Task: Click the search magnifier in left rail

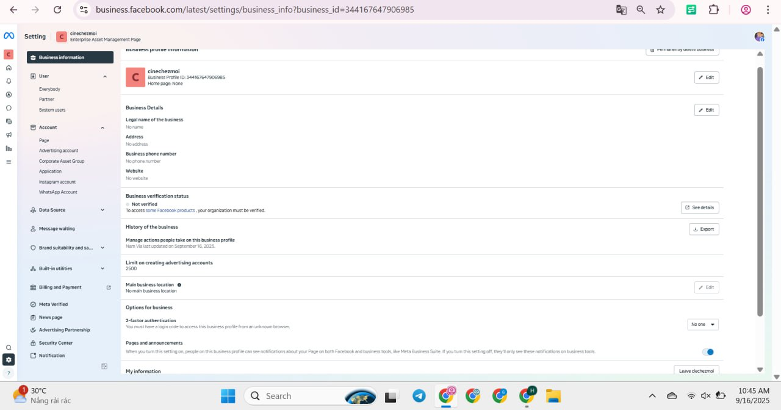Action: point(9,348)
